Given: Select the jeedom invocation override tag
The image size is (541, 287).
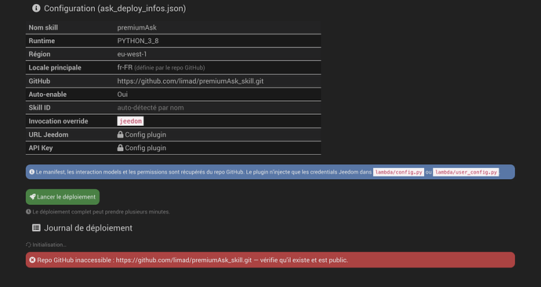Looking at the screenshot, I should pos(130,121).
